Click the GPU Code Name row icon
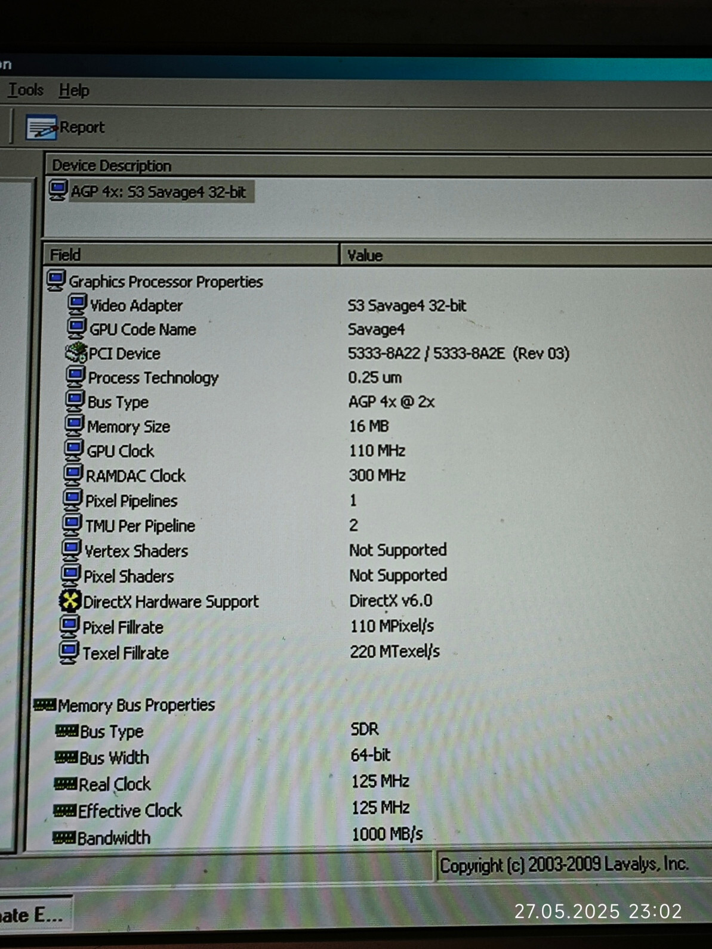 coord(76,328)
